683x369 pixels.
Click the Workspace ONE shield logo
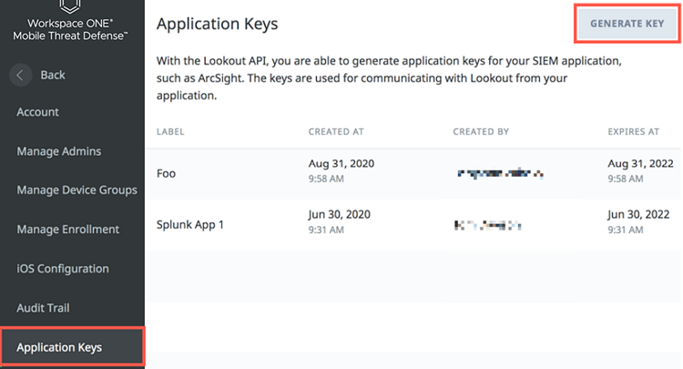pyautogui.click(x=70, y=6)
